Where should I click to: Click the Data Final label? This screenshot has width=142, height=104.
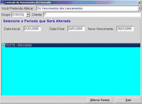tap(57, 29)
